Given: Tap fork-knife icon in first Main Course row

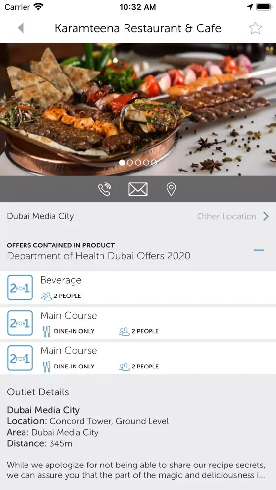Looking at the screenshot, I should tap(46, 331).
